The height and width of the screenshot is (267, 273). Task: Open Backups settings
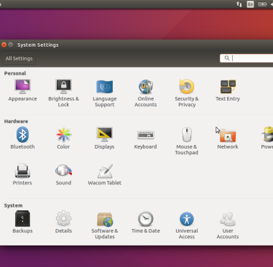tap(22, 222)
